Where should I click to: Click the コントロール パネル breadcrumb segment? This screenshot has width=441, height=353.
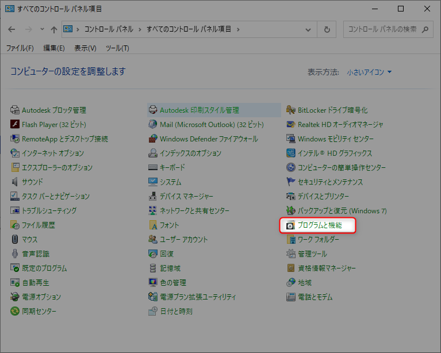(x=109, y=29)
